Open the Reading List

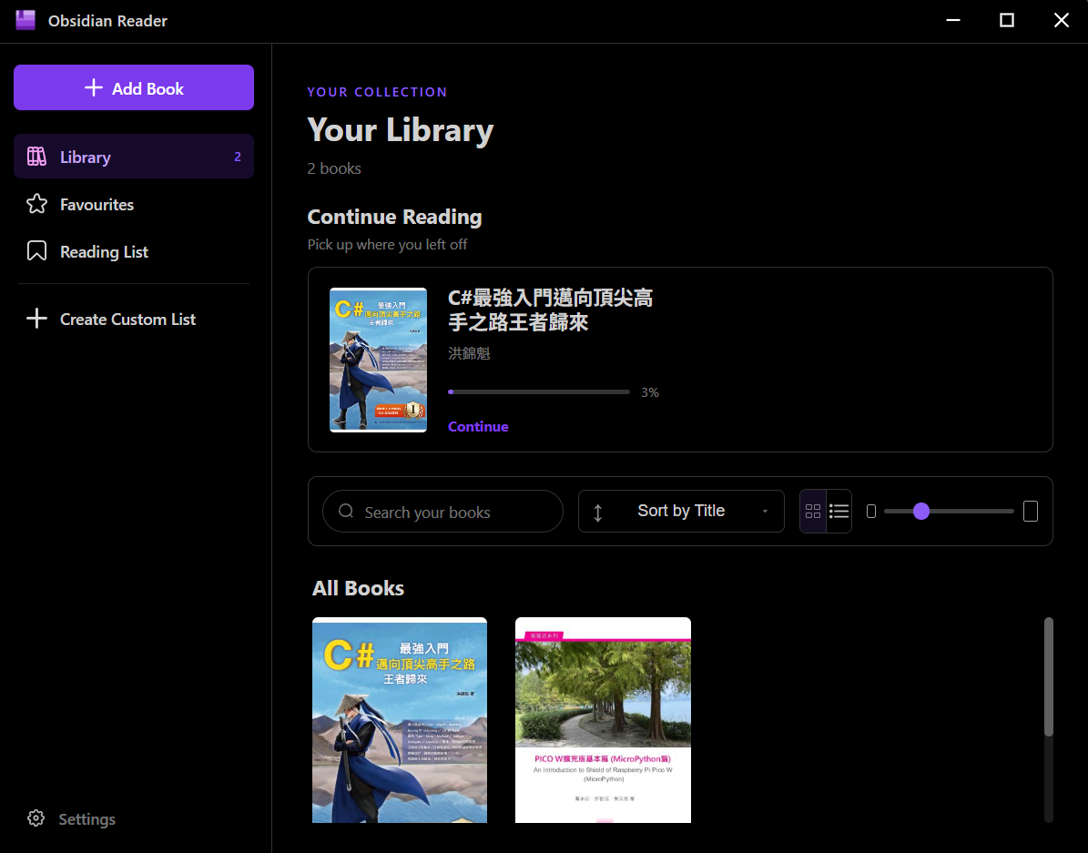point(134,251)
